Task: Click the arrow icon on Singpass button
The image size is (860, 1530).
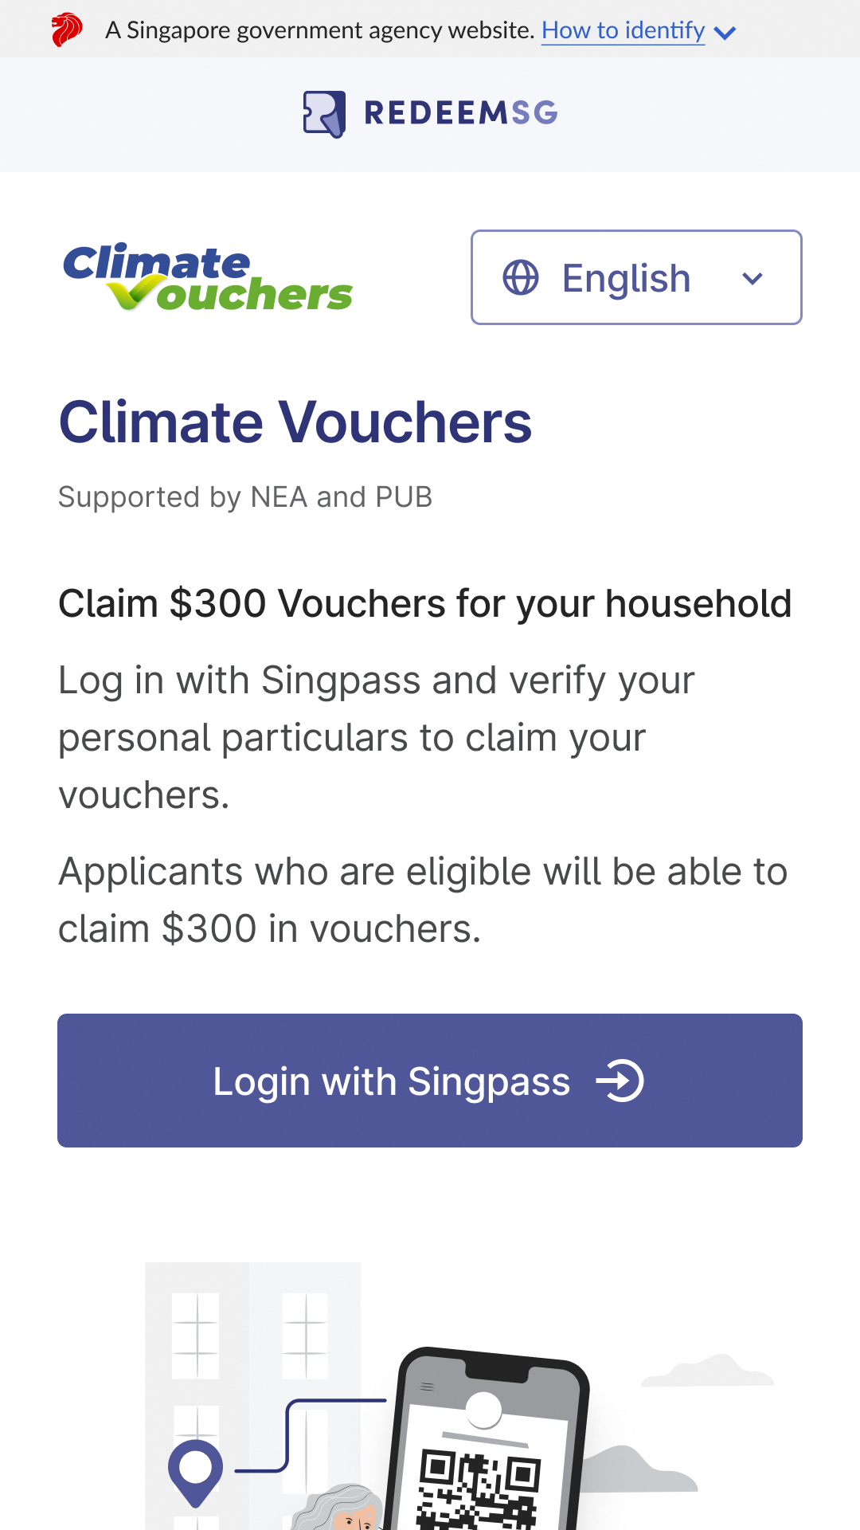Action: [621, 1081]
